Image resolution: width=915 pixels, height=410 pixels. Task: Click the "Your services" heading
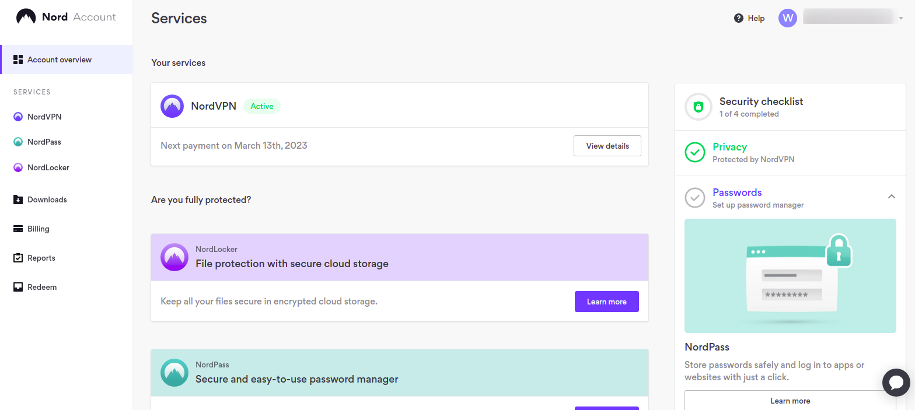(179, 62)
